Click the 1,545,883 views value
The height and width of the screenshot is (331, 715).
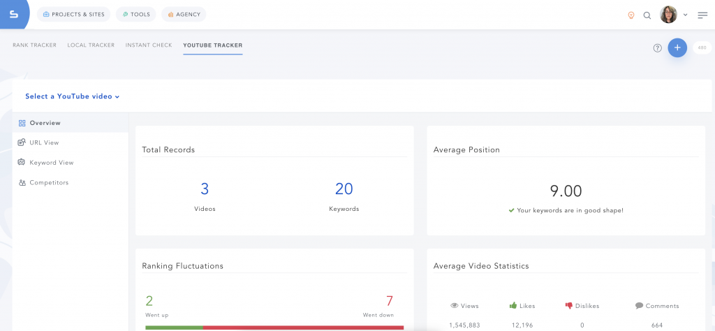tap(464, 325)
